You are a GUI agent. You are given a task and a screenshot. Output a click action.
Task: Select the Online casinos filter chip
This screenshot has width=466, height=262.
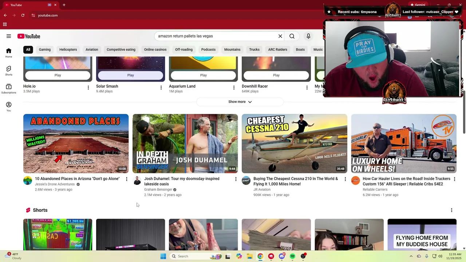point(155,49)
